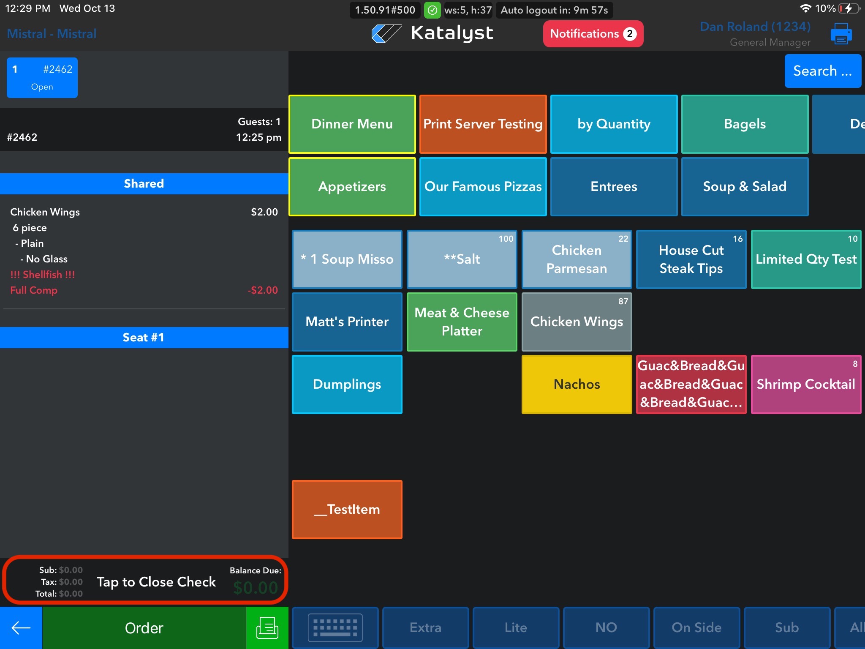Tap the Wi-Fi status icon
The image size is (865, 649).
click(x=805, y=8)
